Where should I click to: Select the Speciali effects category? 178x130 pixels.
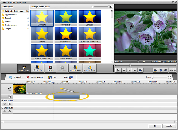tap(8, 18)
